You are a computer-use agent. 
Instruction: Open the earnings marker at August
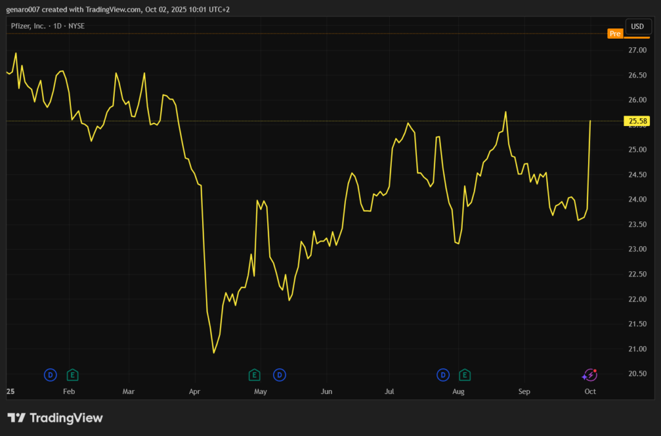464,375
